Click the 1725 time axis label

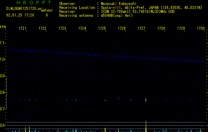click(x=102, y=28)
